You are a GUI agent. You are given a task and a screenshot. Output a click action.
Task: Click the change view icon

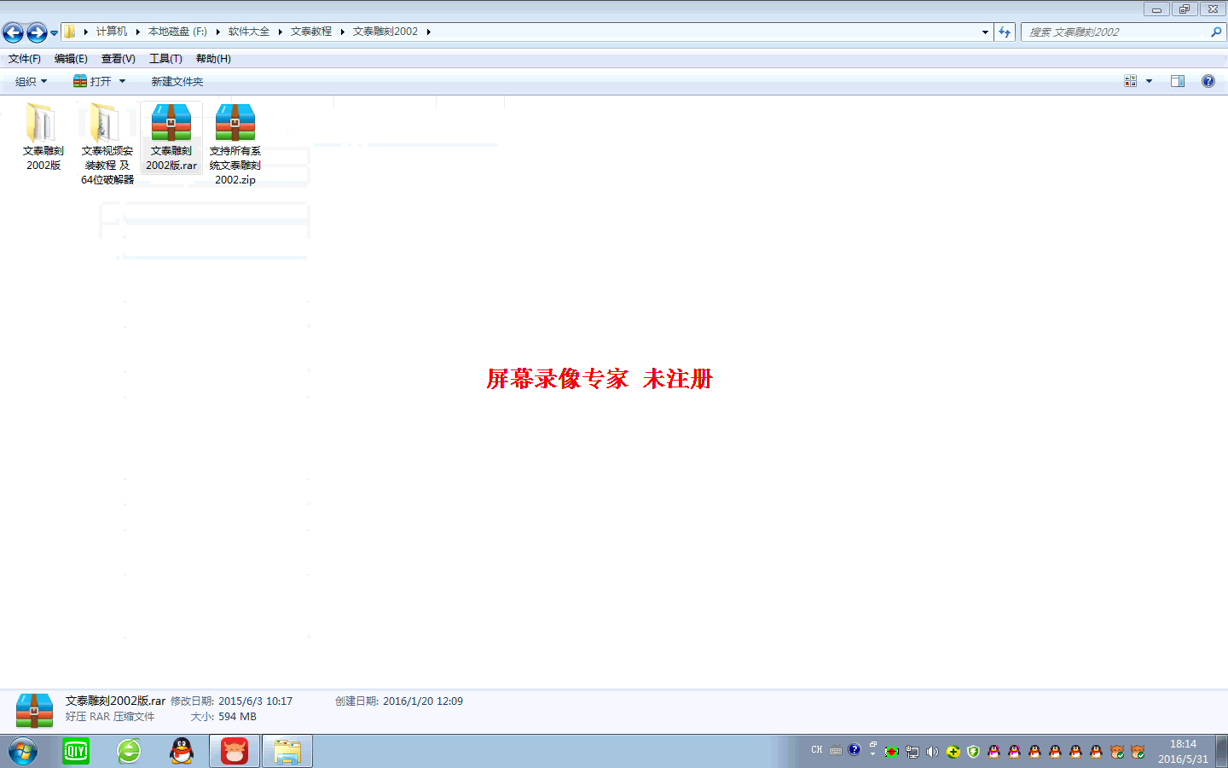coord(1131,81)
